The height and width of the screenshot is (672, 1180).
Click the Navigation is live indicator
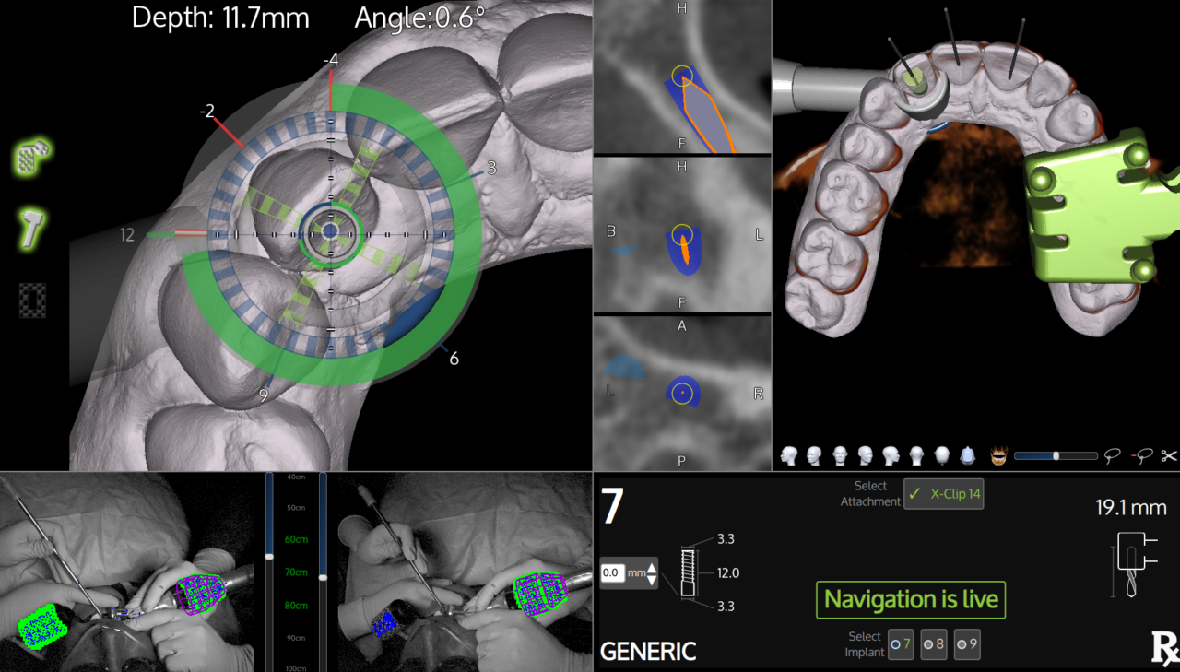pos(910,599)
